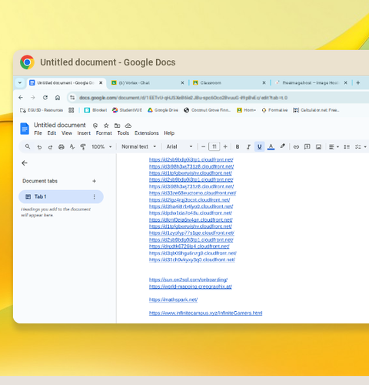The image size is (369, 385).
Task: Open the Edit menu
Action: (x=52, y=133)
